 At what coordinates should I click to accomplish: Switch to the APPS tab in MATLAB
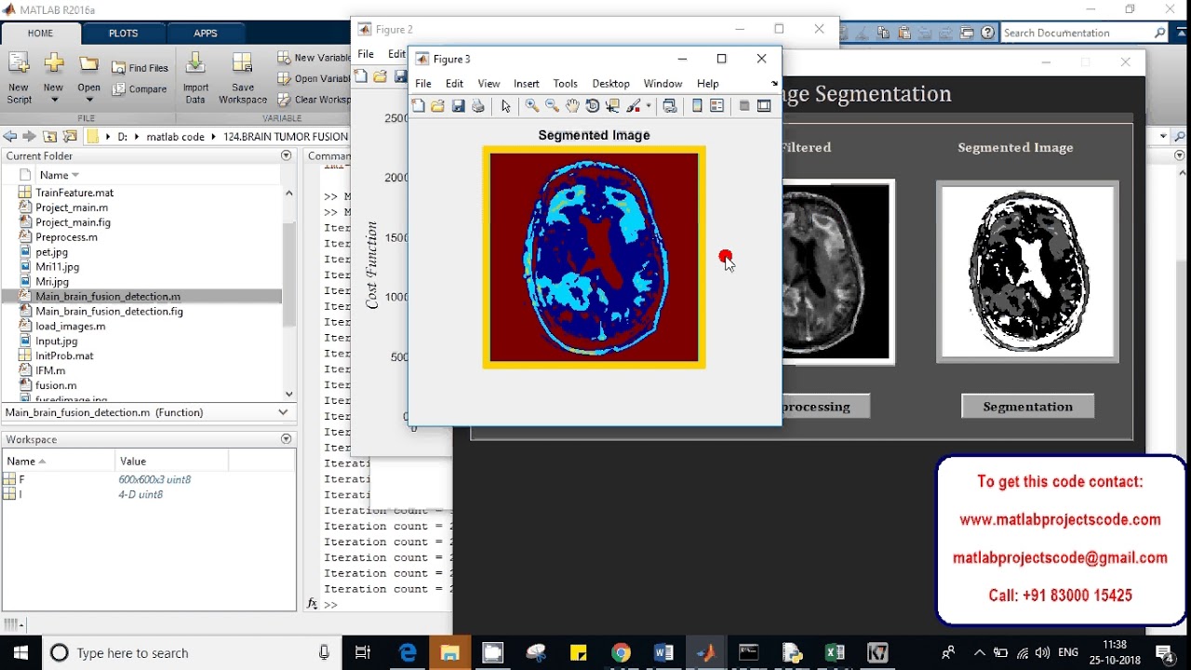[x=206, y=33]
